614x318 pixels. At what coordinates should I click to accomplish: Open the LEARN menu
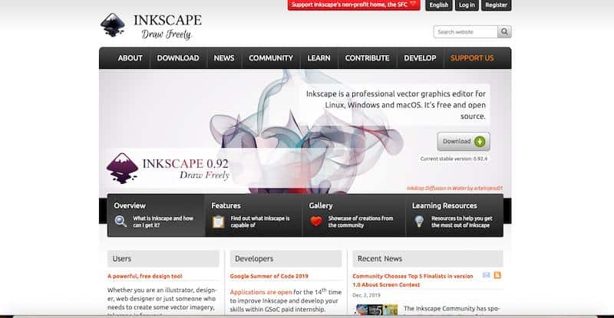point(319,58)
